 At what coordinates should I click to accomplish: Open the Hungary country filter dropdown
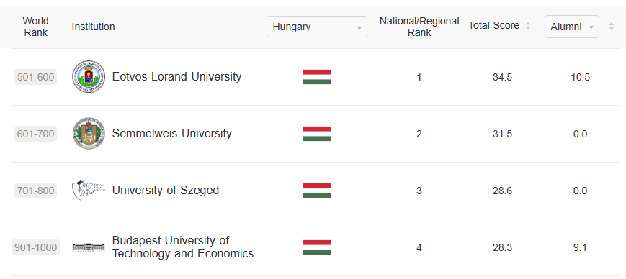click(316, 27)
